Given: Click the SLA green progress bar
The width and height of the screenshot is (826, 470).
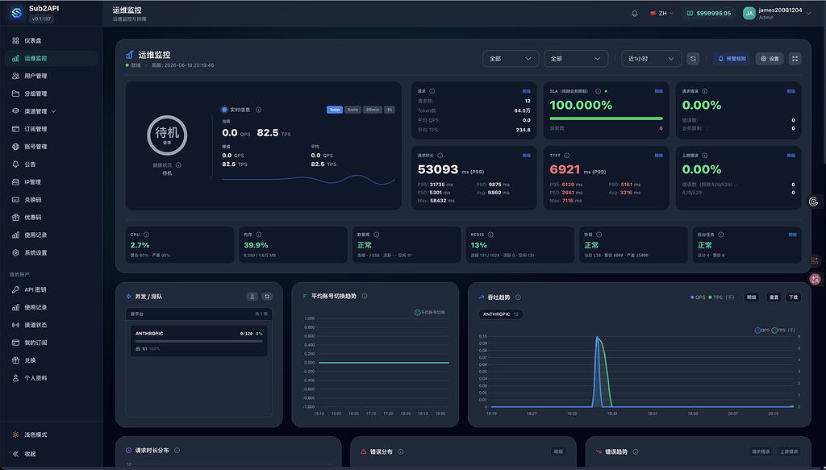Looking at the screenshot, I should pos(607,119).
